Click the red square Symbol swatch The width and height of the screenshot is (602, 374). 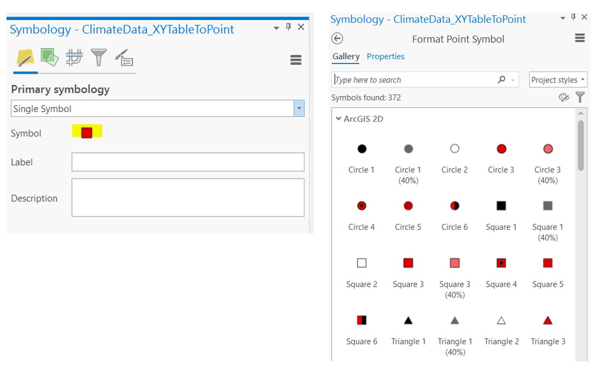87,133
